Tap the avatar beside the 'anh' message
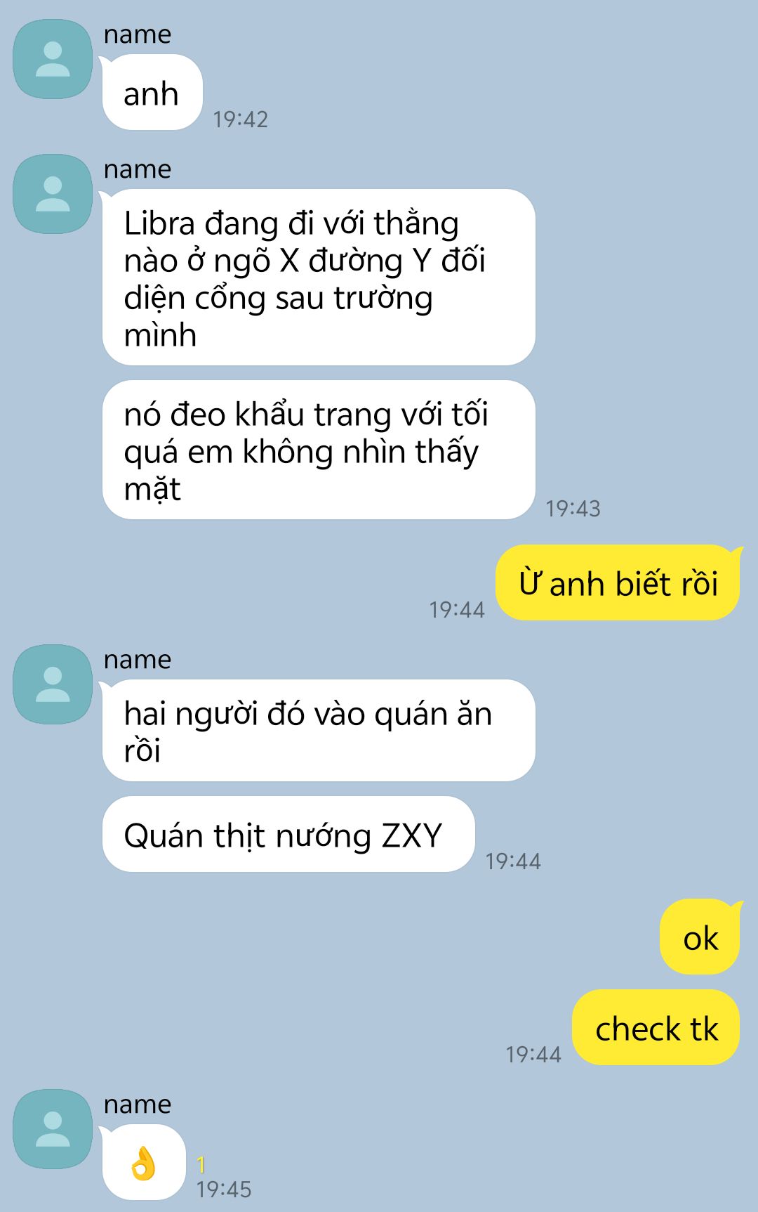Screen dimensions: 758x1212 pos(53,59)
